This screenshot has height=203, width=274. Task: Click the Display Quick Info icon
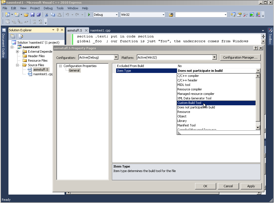[x=20, y=22]
